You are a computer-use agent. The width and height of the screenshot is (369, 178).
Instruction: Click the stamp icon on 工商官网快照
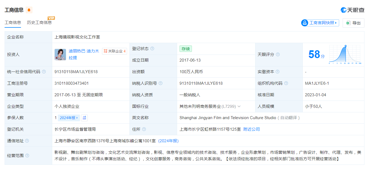click(304, 23)
